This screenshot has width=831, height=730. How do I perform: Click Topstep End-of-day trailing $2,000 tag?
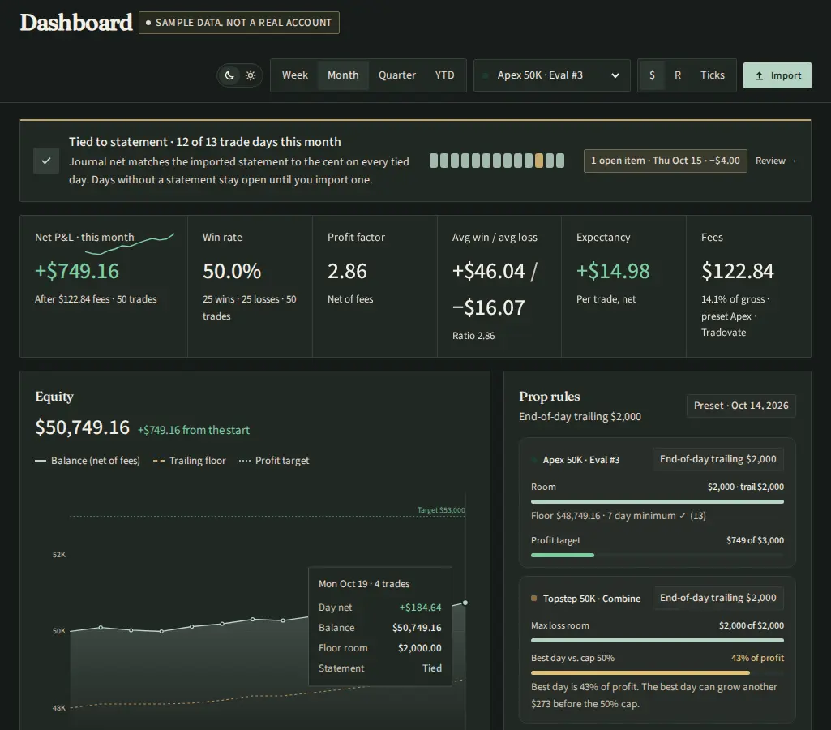[718, 598]
